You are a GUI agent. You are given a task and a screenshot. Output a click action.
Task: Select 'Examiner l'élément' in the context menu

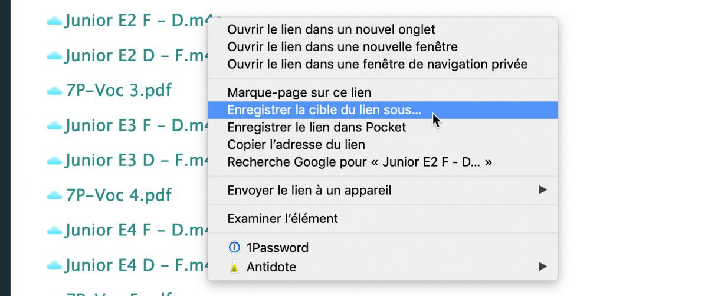283,219
